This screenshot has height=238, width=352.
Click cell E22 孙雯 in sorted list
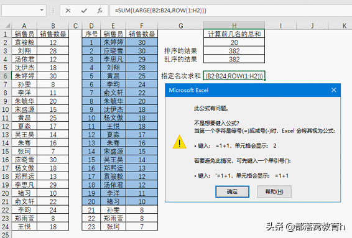tap(113, 210)
